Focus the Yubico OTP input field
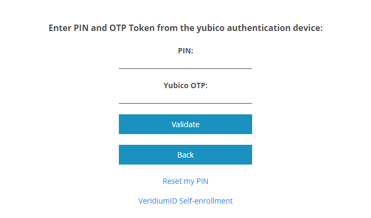The image size is (371, 218). click(185, 97)
